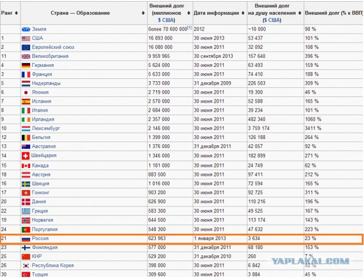The width and height of the screenshot is (364, 278).
Task: Open the Германия link
Action: pos(43,65)
